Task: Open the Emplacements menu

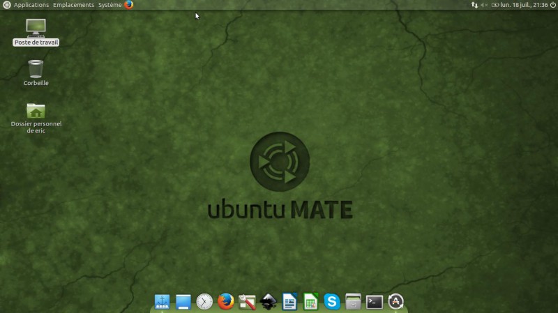Action: 74,5
